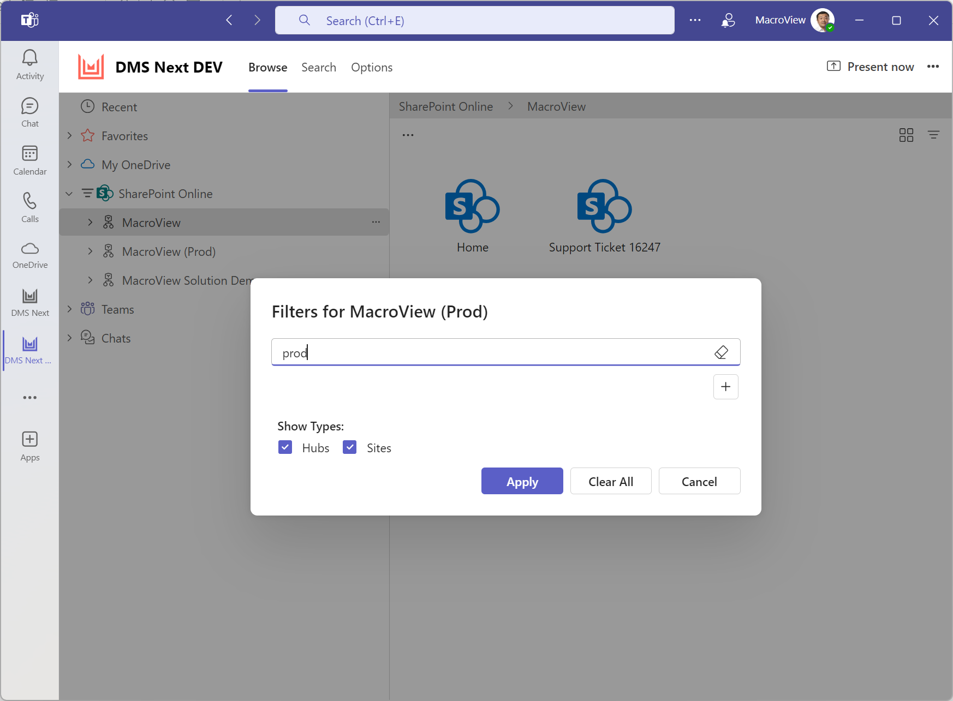Open OneDrive in the Teams sidebar

click(x=30, y=255)
